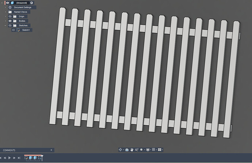Activate the Pan hand tool

(x=132, y=150)
